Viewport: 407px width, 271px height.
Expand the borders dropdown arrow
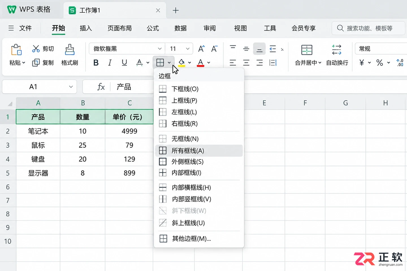tap(169, 63)
